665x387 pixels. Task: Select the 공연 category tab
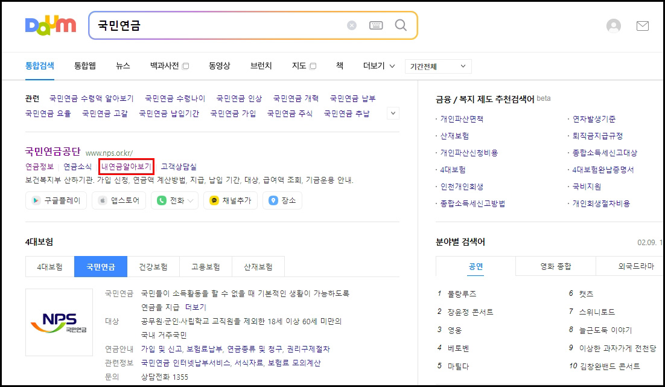pos(476,266)
